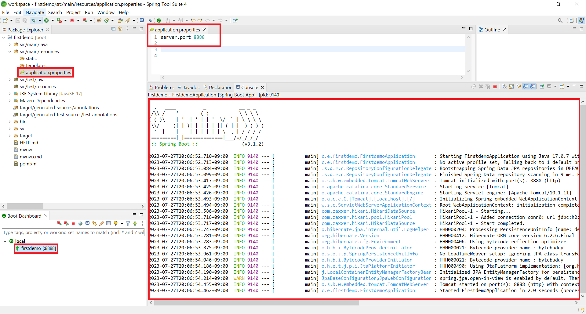
Task: Click Boot Dashboard restart in debug mode icon
Action: tap(66, 223)
